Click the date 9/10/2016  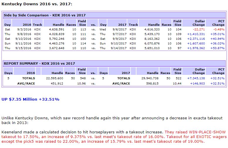click(x=23, y=39)
